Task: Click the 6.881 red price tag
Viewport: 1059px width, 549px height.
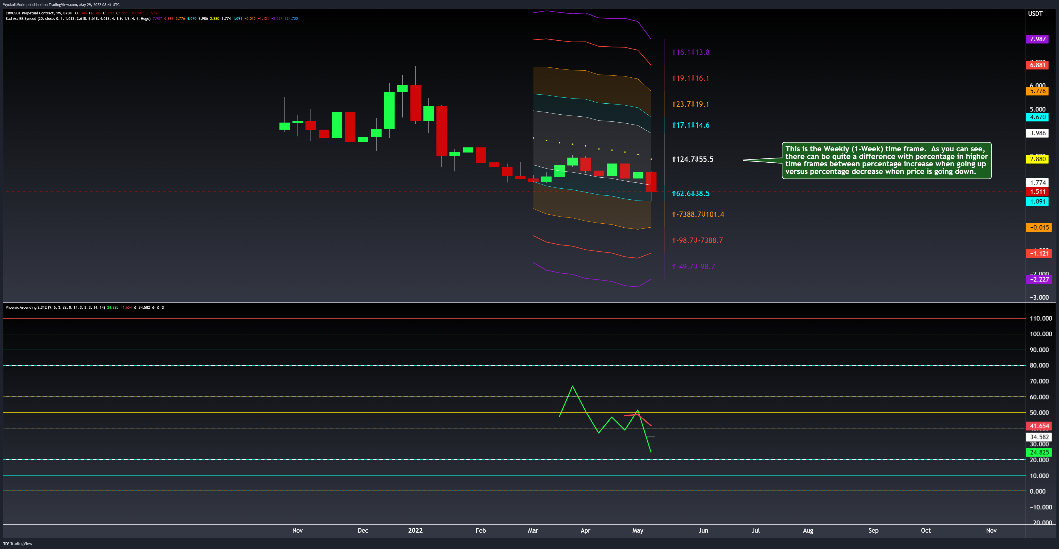Action: tap(1037, 65)
